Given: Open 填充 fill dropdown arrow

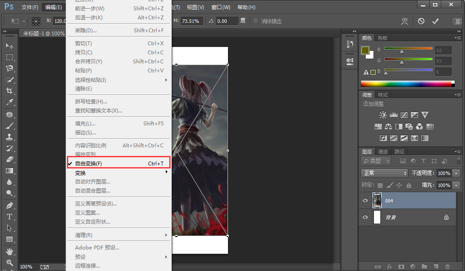Looking at the screenshot, I should [456, 185].
